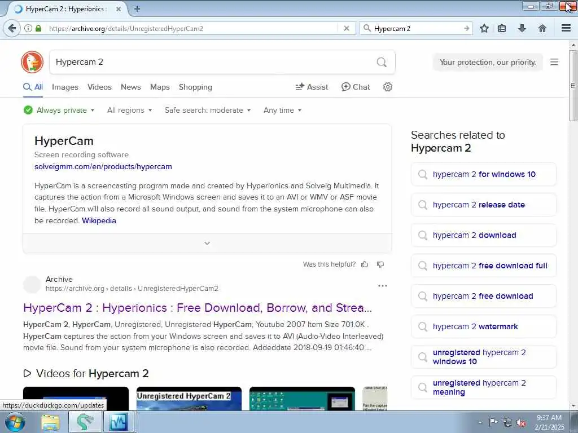Click the green padlock security icon
Screen dimensions: 578x433
click(x=38, y=28)
